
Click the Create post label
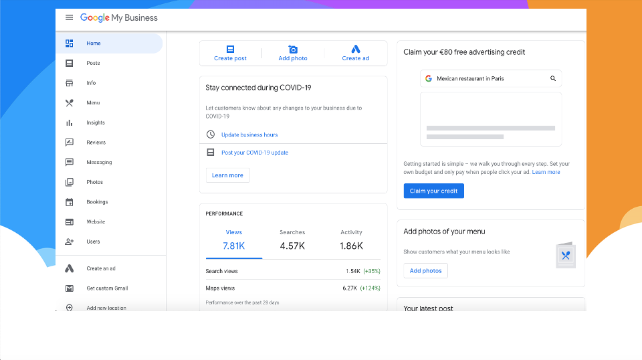(x=230, y=58)
